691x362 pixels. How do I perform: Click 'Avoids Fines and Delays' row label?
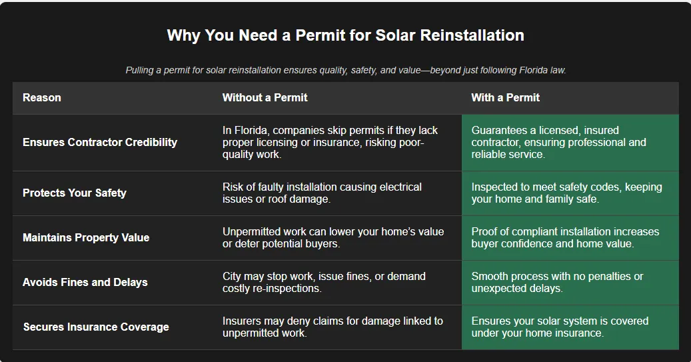pyautogui.click(x=85, y=282)
